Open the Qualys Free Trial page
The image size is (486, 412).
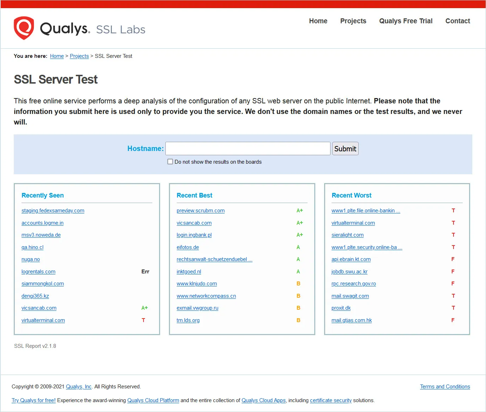click(x=406, y=21)
